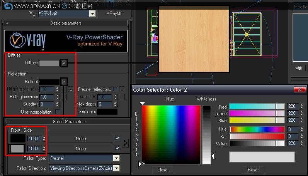Adjust the Hue value spinner arrows
This screenshot has height=176, width=308.
pyautogui.click(x=302, y=129)
